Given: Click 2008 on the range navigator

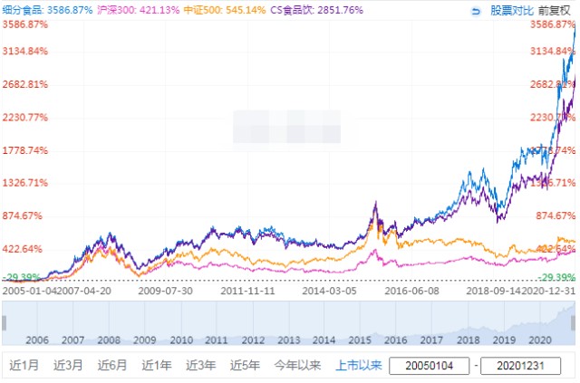Looking at the screenshot, I should (x=108, y=339).
